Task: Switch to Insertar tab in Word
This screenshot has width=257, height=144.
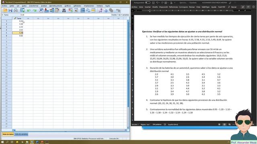Action: [x=147, y=7]
